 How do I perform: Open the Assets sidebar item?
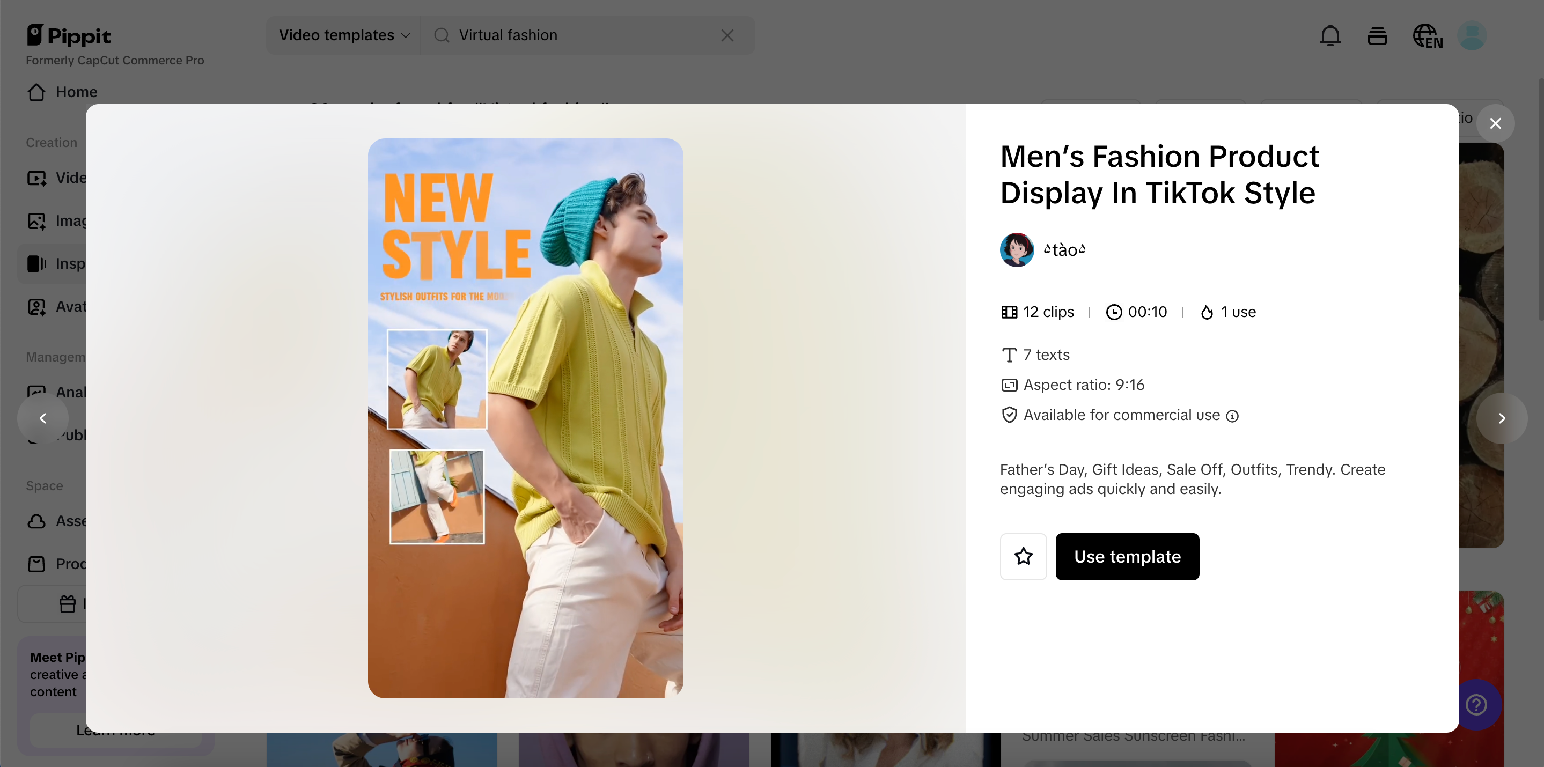tap(56, 521)
